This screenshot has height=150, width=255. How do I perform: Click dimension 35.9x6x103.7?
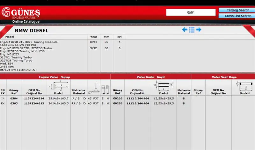tap(58, 99)
